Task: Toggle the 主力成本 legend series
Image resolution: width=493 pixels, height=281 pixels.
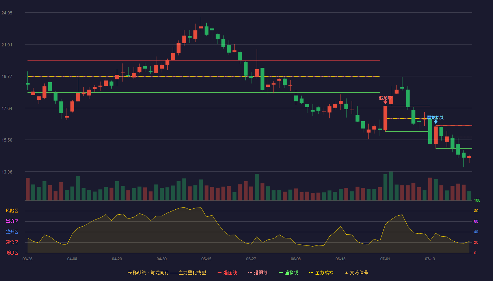Action: [321, 273]
